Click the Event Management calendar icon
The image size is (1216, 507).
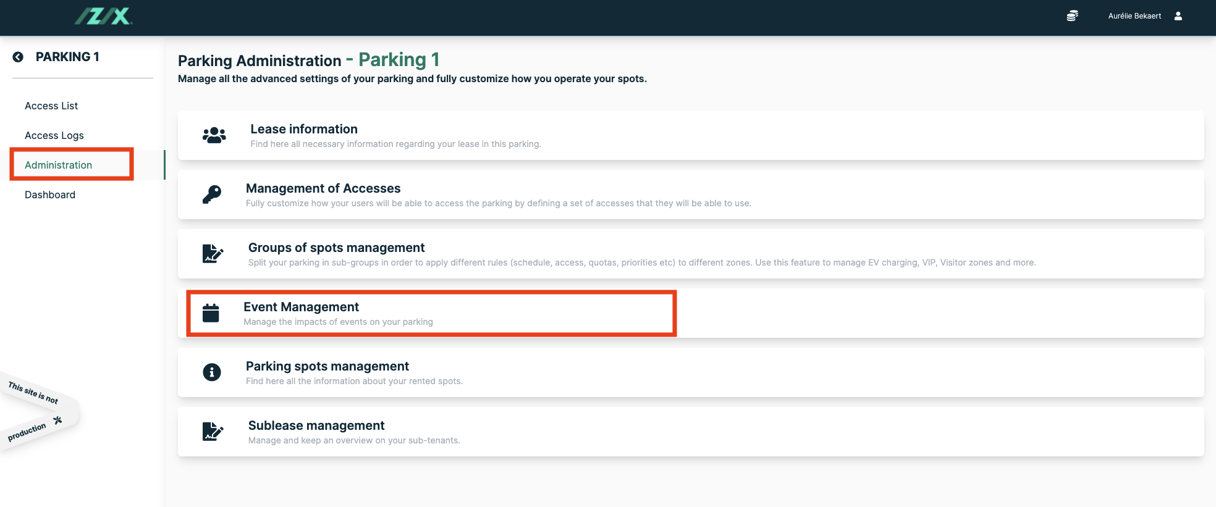click(211, 313)
